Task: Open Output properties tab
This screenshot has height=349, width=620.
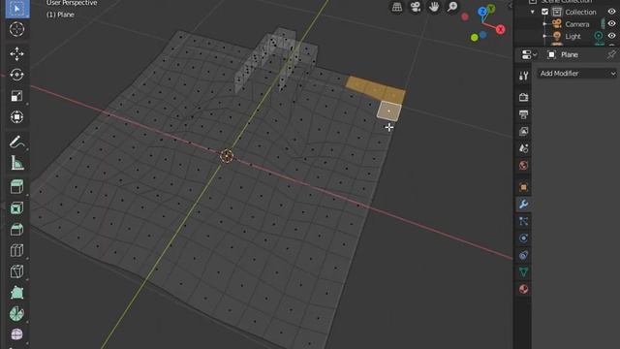Action: pyautogui.click(x=523, y=114)
